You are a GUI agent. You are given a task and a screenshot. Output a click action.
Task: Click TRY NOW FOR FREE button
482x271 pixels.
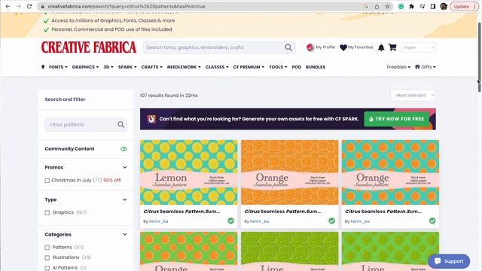[397, 119]
